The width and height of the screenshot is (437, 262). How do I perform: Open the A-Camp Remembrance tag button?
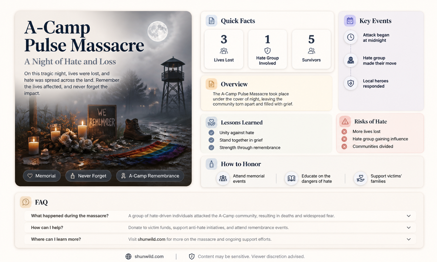(150, 176)
